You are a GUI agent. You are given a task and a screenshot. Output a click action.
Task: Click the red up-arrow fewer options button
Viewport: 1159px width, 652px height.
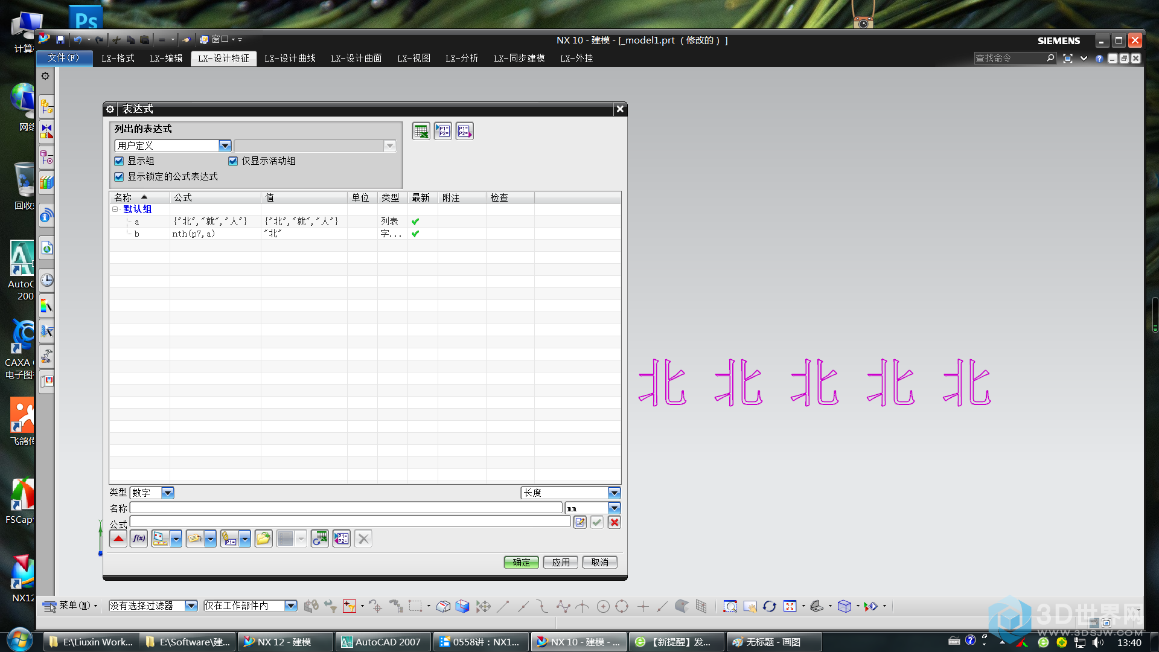click(x=118, y=539)
